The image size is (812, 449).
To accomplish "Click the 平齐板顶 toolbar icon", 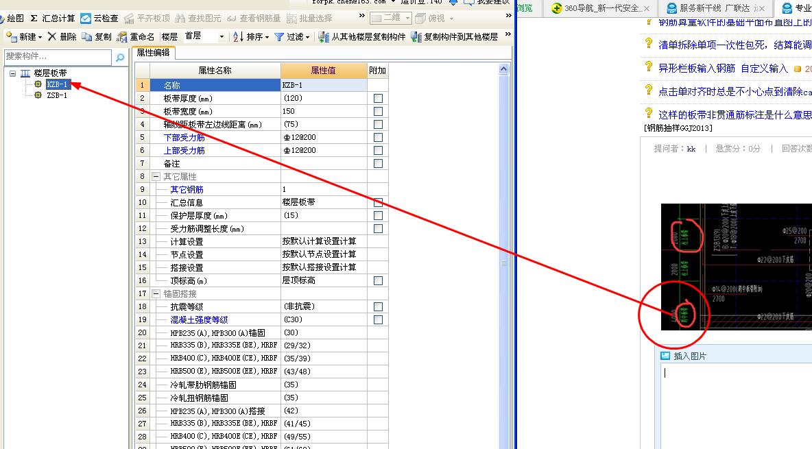I will point(129,18).
